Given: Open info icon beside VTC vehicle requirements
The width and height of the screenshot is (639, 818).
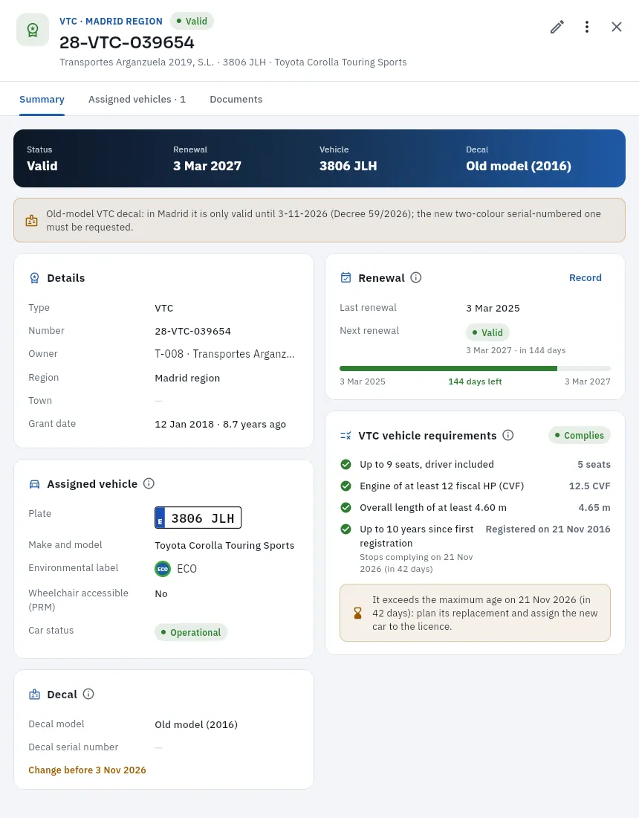Looking at the screenshot, I should [508, 435].
